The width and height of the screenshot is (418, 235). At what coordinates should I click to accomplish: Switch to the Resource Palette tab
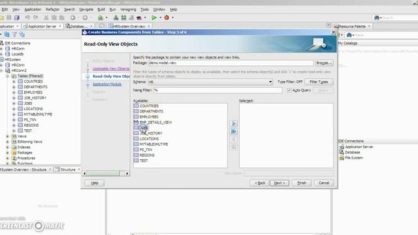click(x=352, y=26)
